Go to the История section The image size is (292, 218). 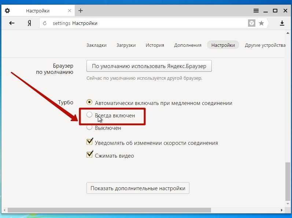coord(155,45)
